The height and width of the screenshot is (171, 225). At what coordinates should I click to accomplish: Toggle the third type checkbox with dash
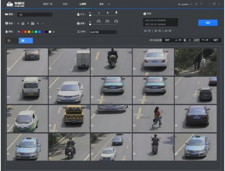38,23
